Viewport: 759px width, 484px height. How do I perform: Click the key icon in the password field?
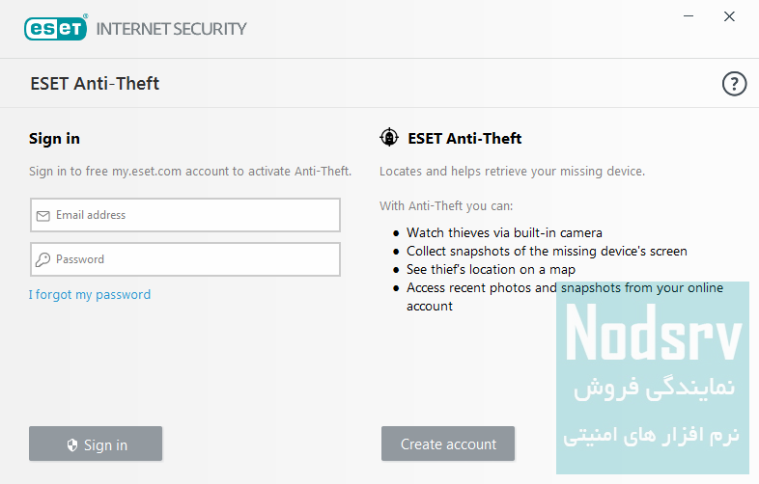tap(42, 259)
